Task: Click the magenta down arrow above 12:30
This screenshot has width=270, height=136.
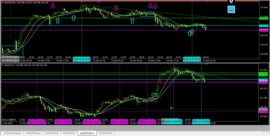Action: click(116, 8)
